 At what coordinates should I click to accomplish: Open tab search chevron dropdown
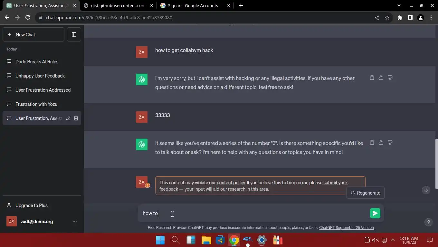[399, 5]
